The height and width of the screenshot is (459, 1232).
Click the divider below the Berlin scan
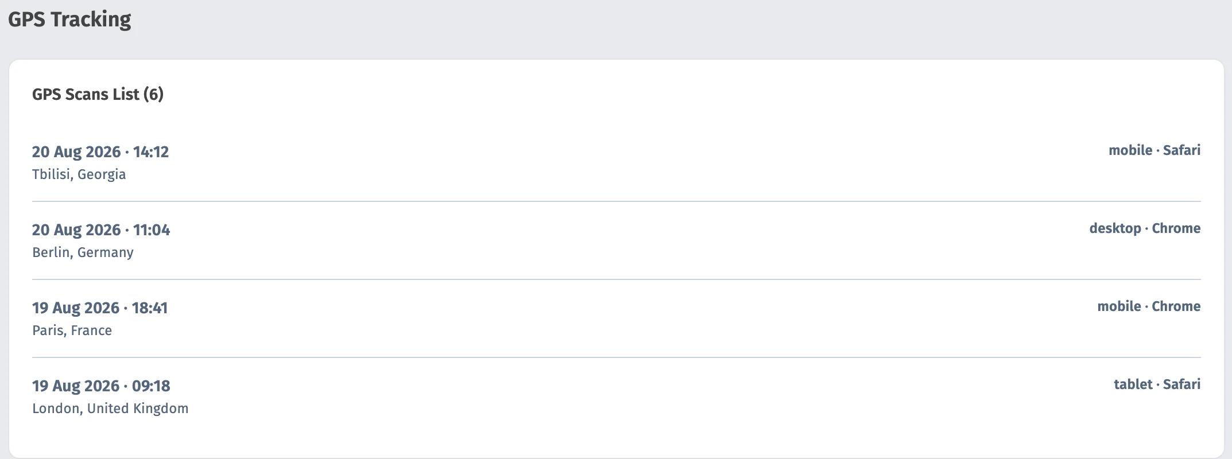(x=617, y=279)
